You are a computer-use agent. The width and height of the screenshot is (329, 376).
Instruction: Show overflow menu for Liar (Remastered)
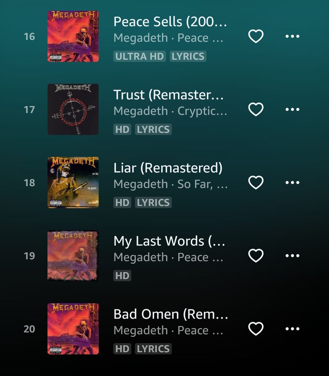click(x=292, y=182)
